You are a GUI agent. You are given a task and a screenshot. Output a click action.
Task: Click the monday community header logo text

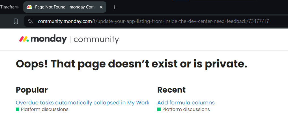(69, 40)
